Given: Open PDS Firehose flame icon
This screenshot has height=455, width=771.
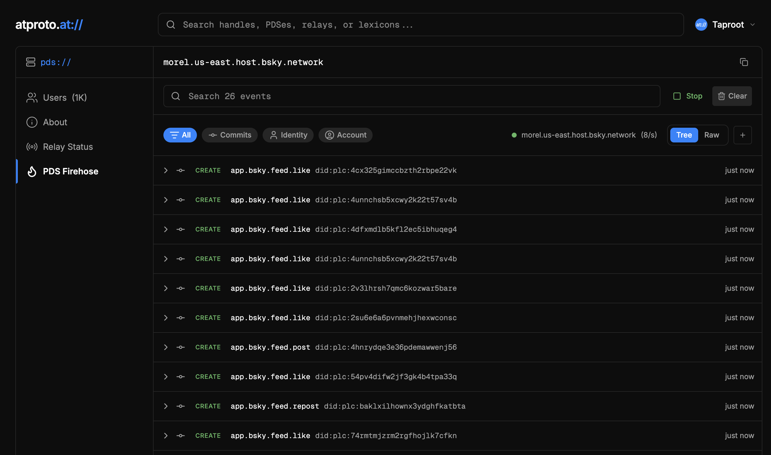Looking at the screenshot, I should (32, 171).
